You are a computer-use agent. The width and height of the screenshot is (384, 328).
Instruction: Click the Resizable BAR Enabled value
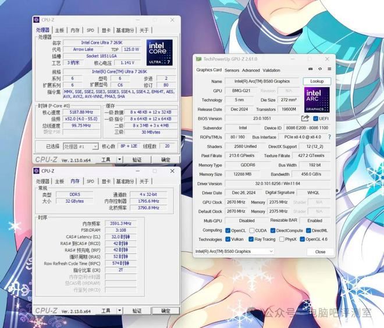[x=315, y=221]
